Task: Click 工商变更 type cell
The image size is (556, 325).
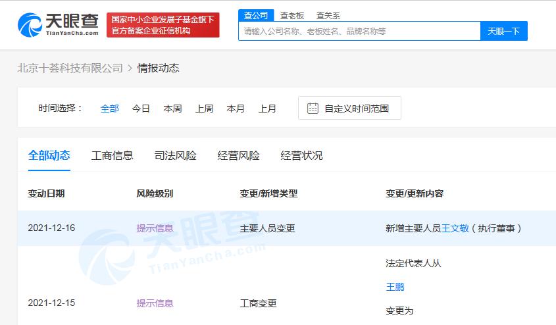Action: point(258,303)
